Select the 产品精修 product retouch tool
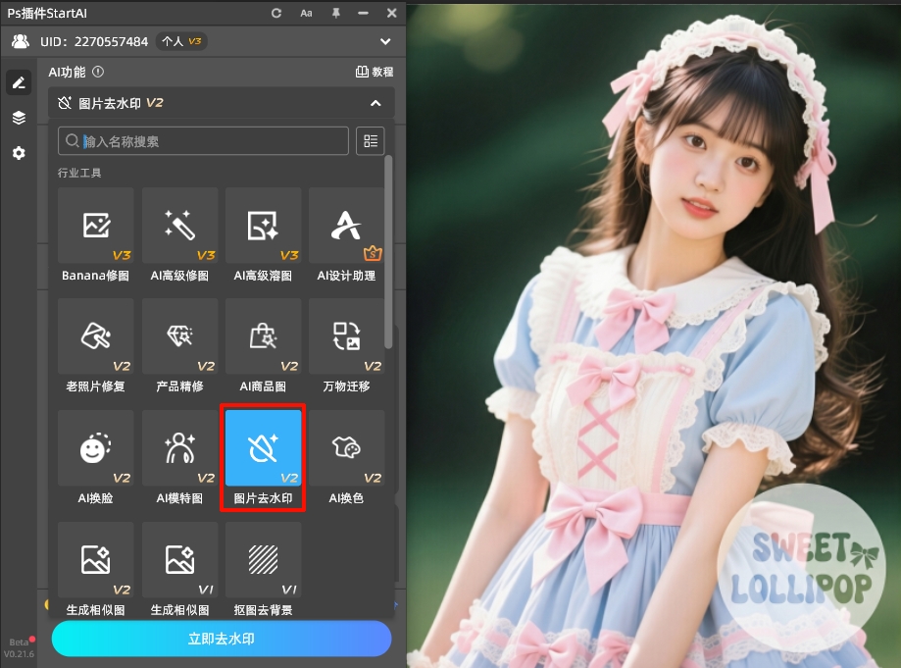 179,348
